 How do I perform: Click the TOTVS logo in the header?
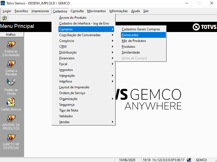(x=204, y=27)
